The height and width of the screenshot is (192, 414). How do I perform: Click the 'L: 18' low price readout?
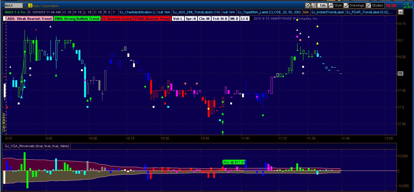(x=88, y=12)
